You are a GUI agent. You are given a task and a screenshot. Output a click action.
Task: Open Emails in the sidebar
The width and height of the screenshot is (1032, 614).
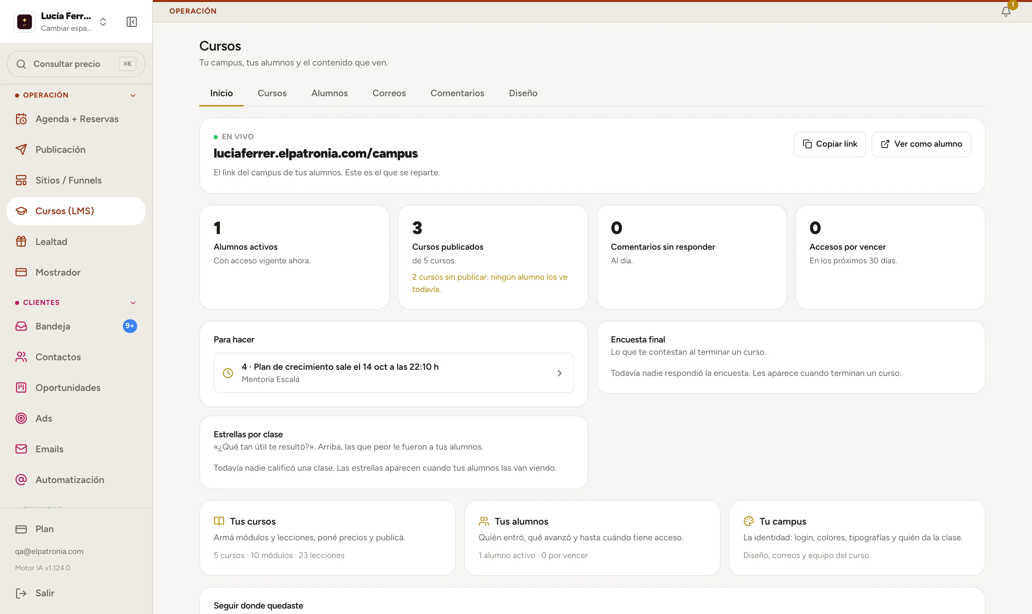(76, 449)
